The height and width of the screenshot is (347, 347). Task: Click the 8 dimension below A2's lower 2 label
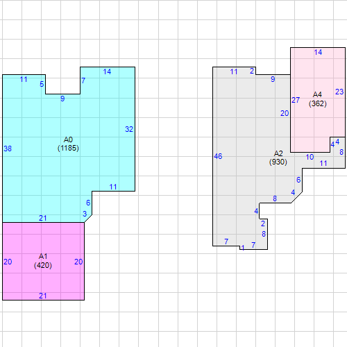point(264,234)
